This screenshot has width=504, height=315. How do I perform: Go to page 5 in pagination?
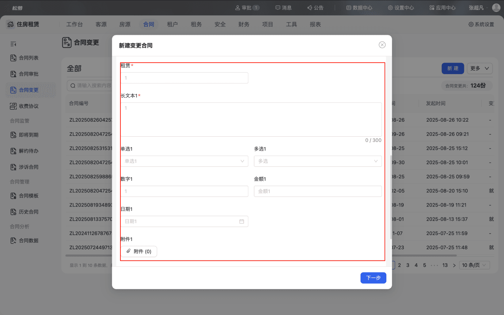click(x=424, y=265)
